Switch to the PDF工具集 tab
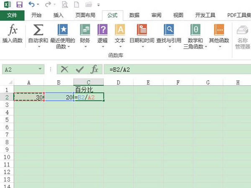The width and height of the screenshot is (251, 188). point(239,15)
